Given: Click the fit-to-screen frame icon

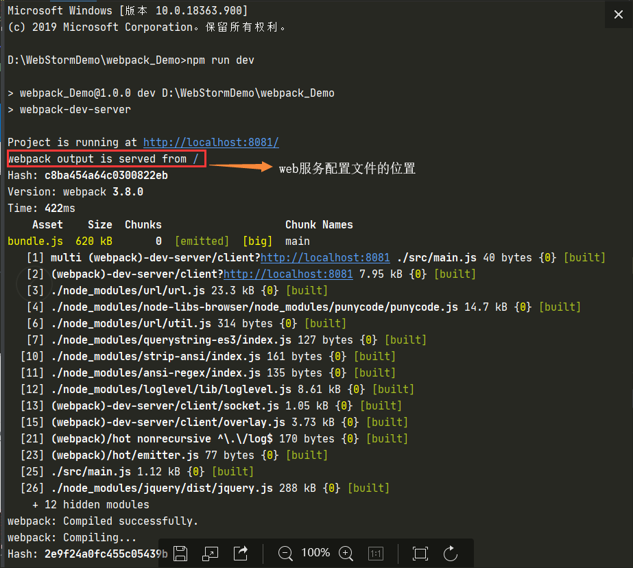Looking at the screenshot, I should (420, 554).
